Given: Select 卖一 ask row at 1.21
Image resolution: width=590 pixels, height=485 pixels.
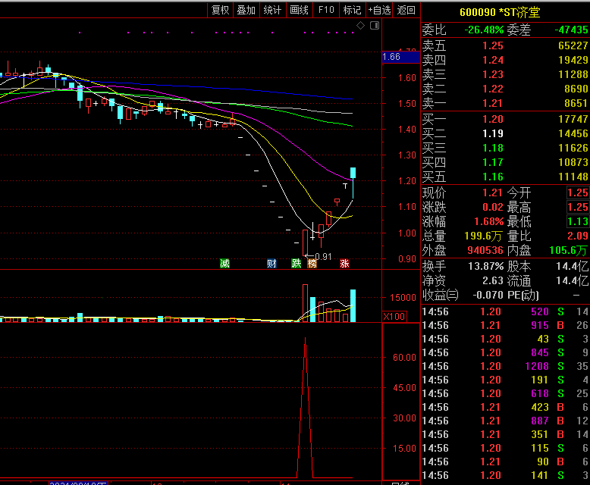Looking at the screenshot, I should pyautogui.click(x=505, y=103).
